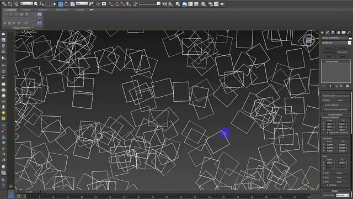Click the Rectangular Selection Region icon
The width and height of the screenshot is (353, 199).
[x=48, y=4]
